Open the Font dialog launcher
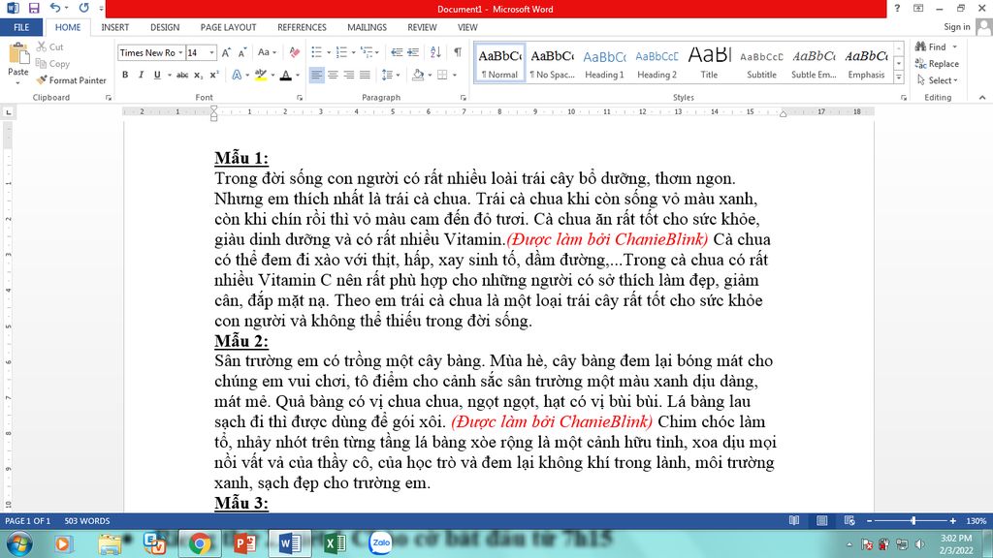This screenshot has width=993, height=558. point(300,98)
